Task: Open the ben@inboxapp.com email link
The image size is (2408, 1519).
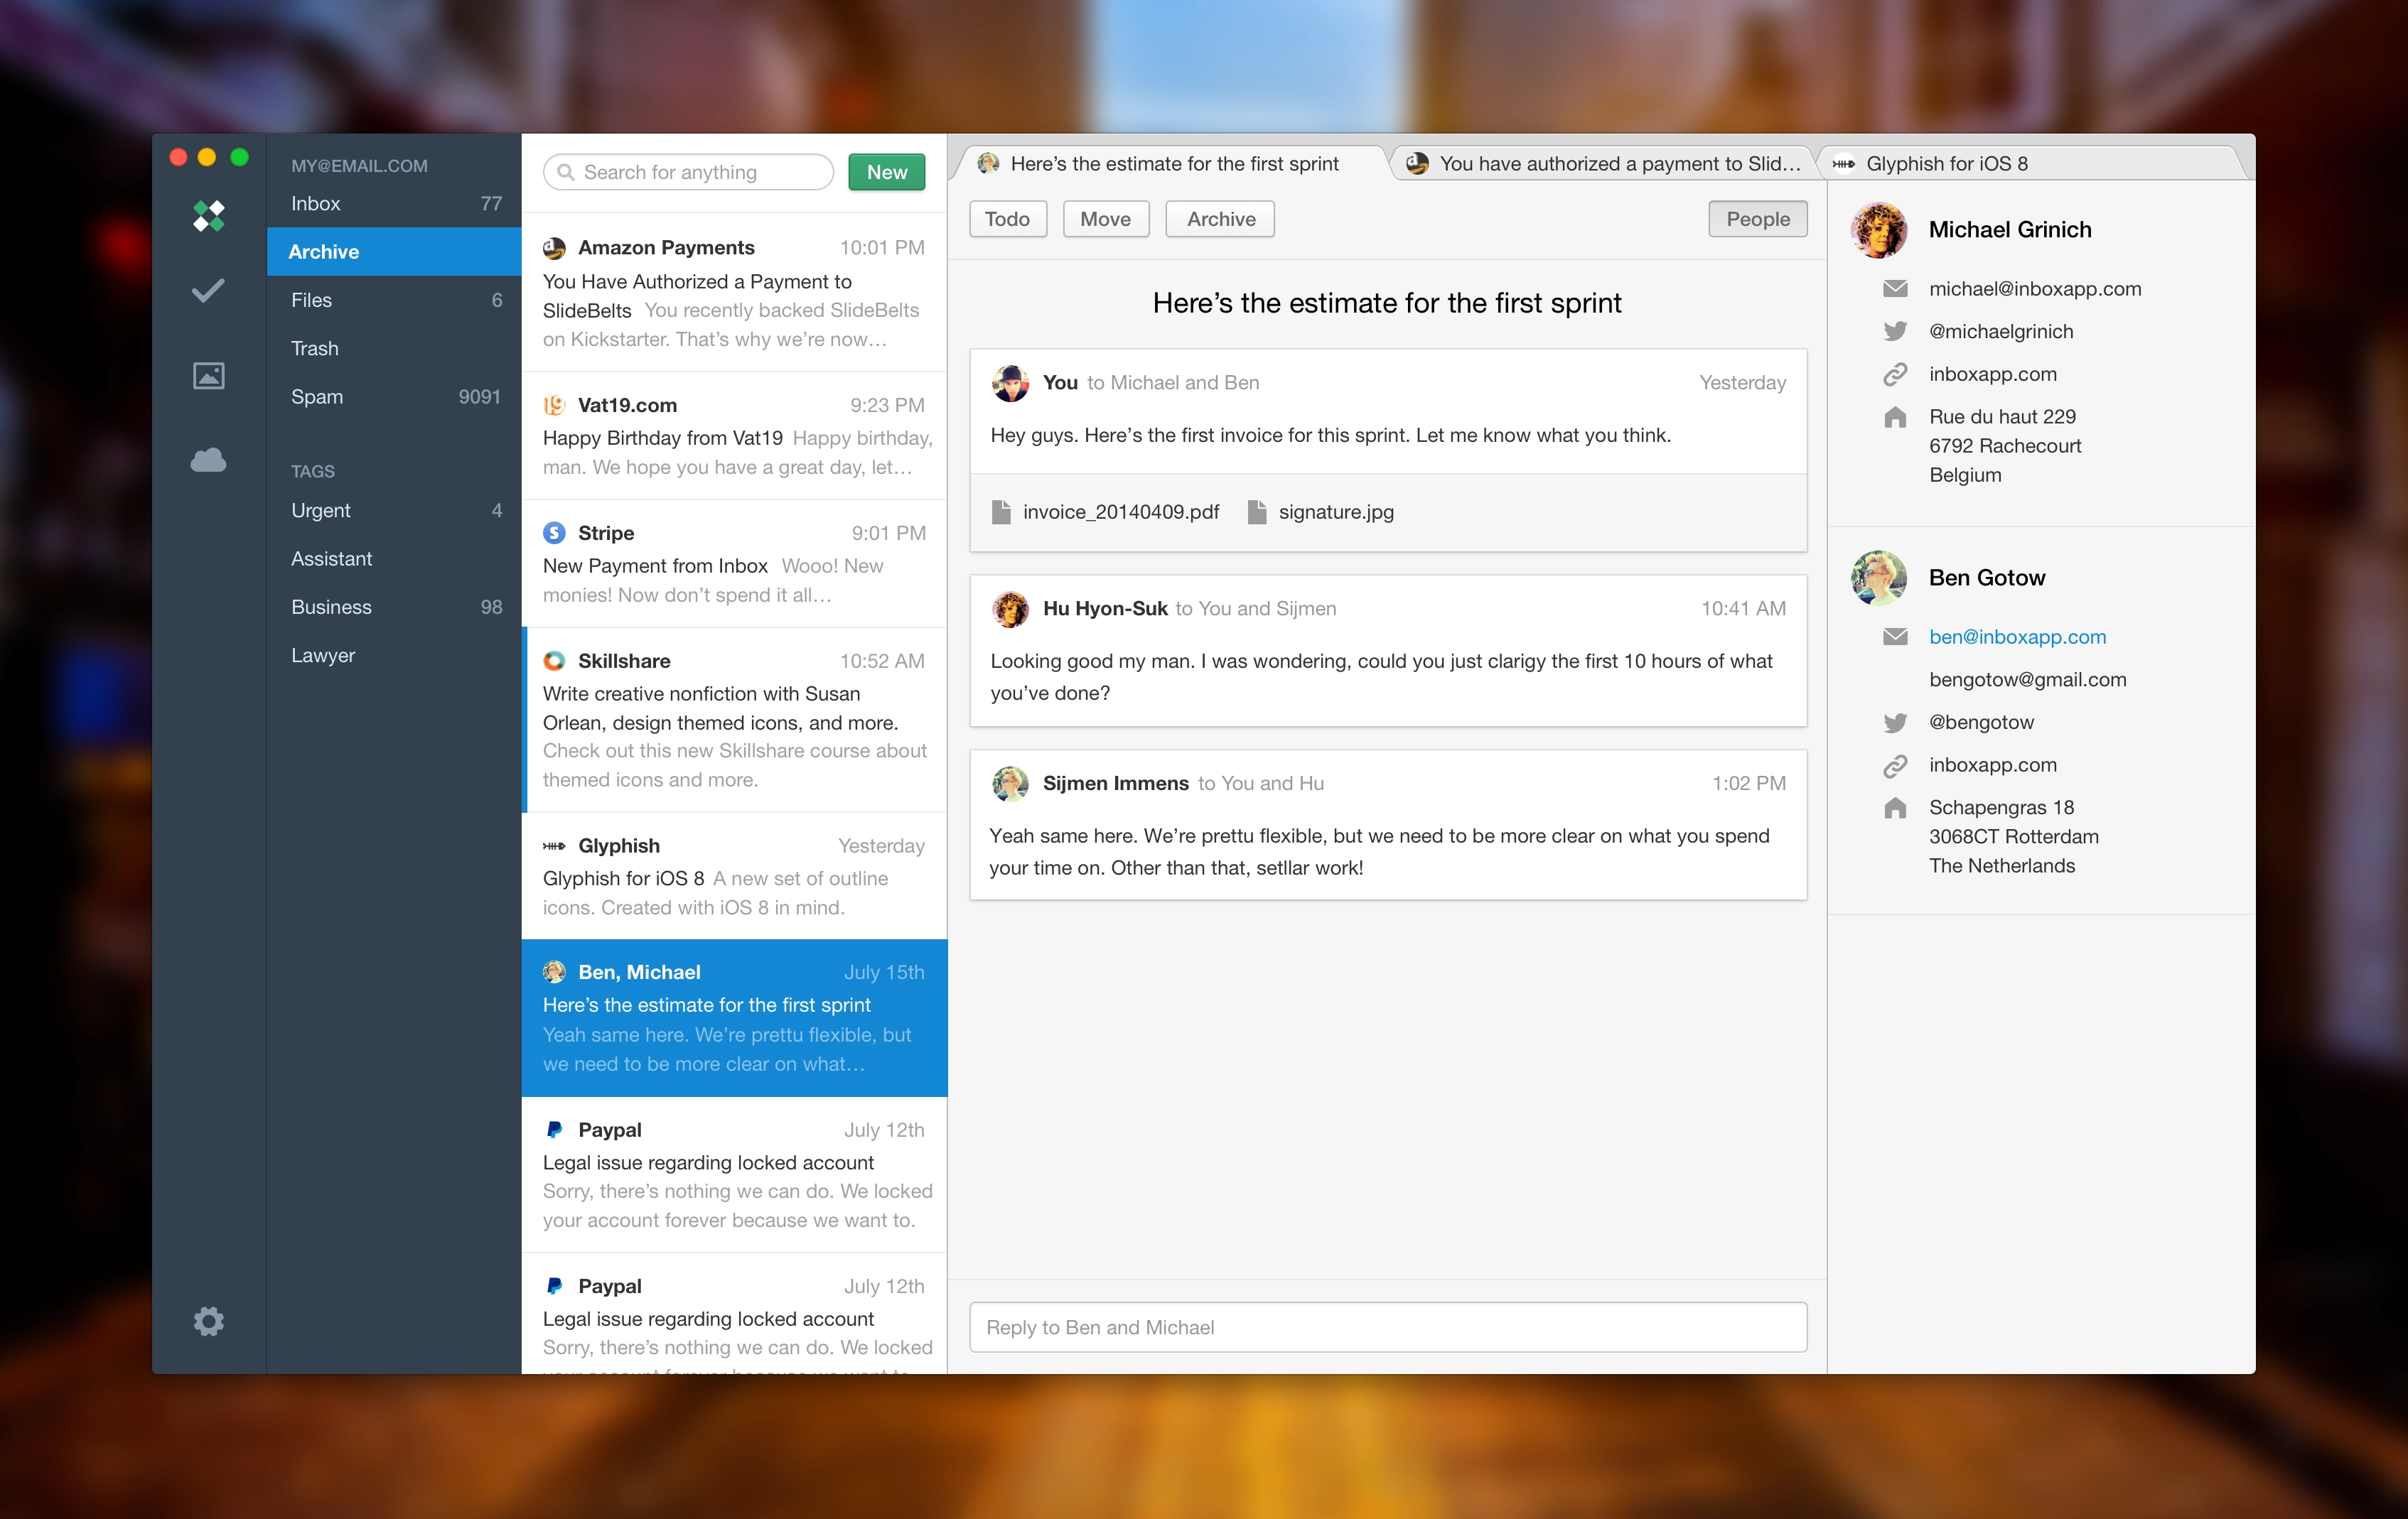Action: [x=2017, y=637]
